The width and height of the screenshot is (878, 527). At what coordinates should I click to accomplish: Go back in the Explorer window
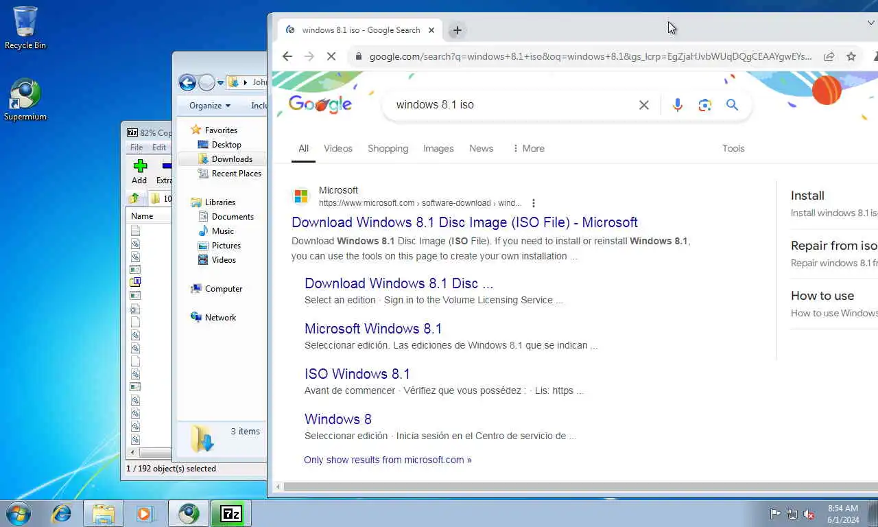187,82
